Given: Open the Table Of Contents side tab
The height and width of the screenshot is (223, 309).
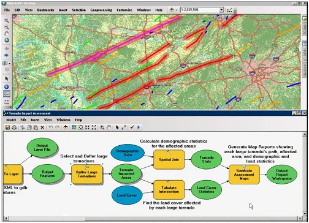Looking at the screenshot, I should (x=304, y=59).
